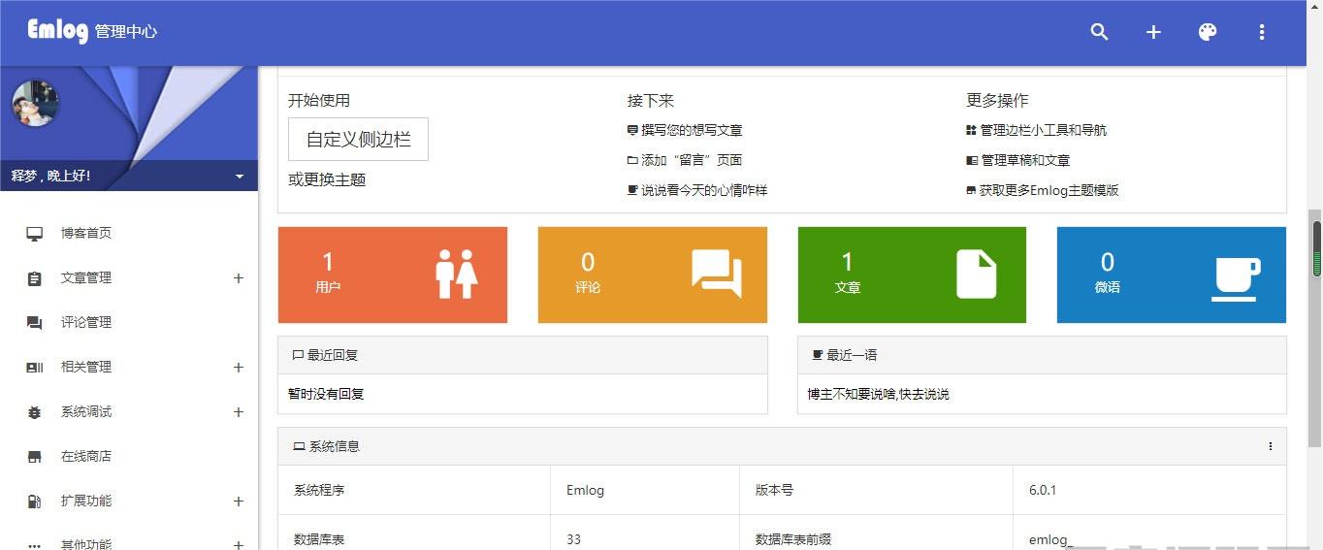Expand the 相关管理 submenu
The image size is (1323, 550).
[239, 368]
